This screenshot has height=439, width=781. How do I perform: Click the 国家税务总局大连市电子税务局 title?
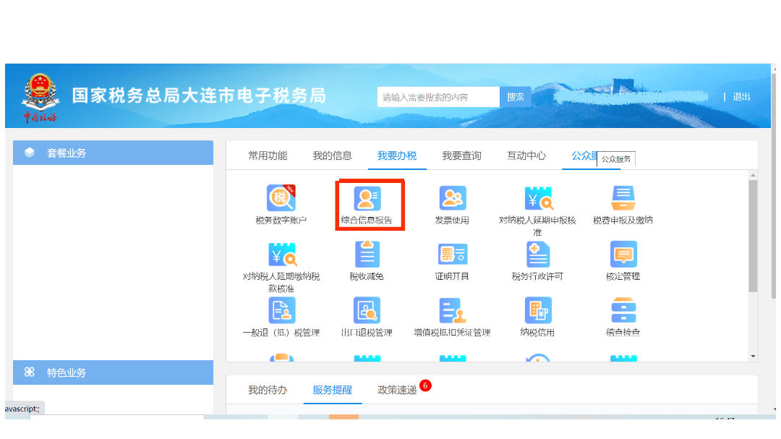click(199, 95)
